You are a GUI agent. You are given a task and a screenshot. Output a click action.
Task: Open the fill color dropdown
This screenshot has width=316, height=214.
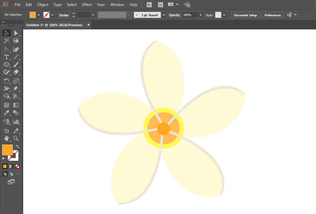pos(39,15)
